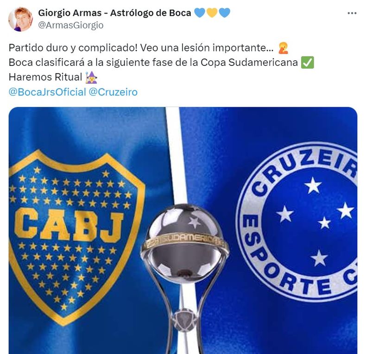Click the SUDAMERICANA band on the trophy

186,241
